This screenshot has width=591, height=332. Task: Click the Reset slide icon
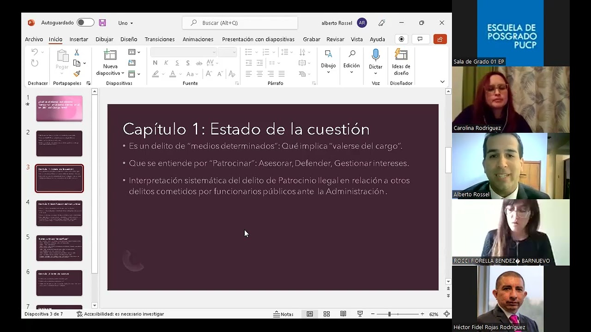pos(132,63)
